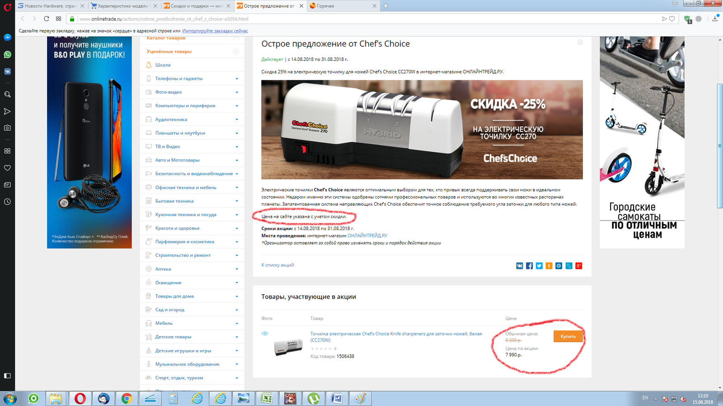Open VK panel in Opera sidebar
This screenshot has width=723, height=406.
click(7, 71)
